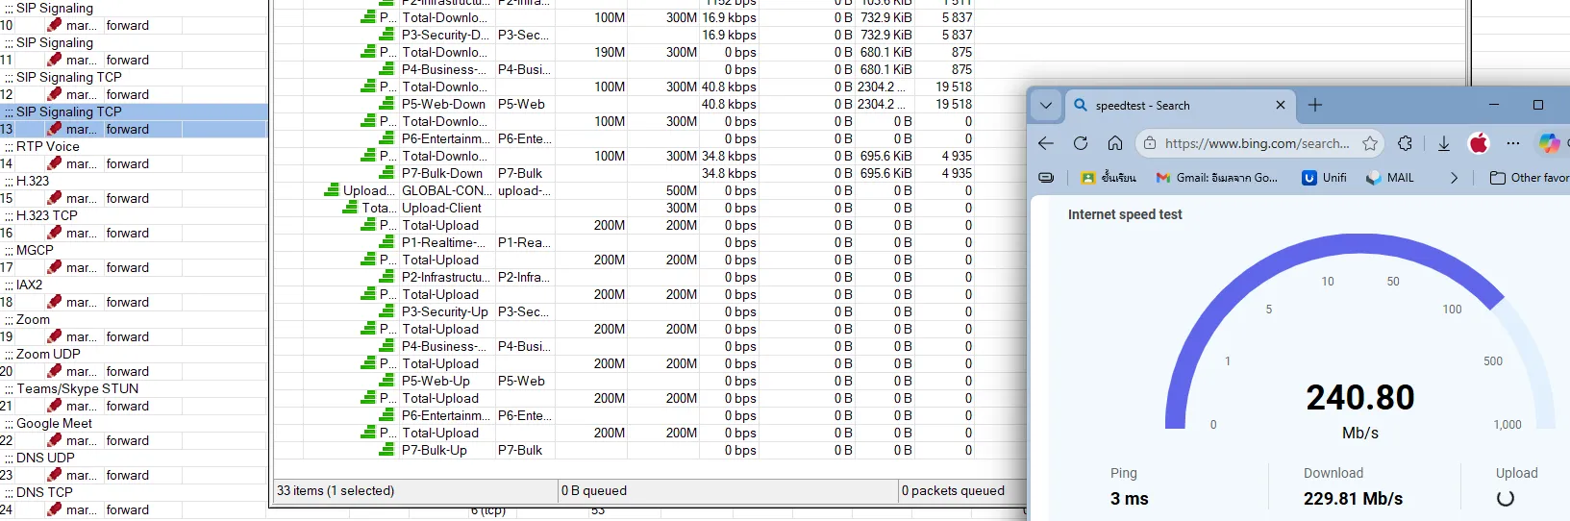Click the mangle icon under MGCP comment
Screen dimensions: 1570x521
tap(55, 267)
